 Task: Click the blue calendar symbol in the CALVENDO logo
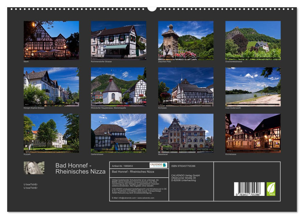tap(165, 165)
